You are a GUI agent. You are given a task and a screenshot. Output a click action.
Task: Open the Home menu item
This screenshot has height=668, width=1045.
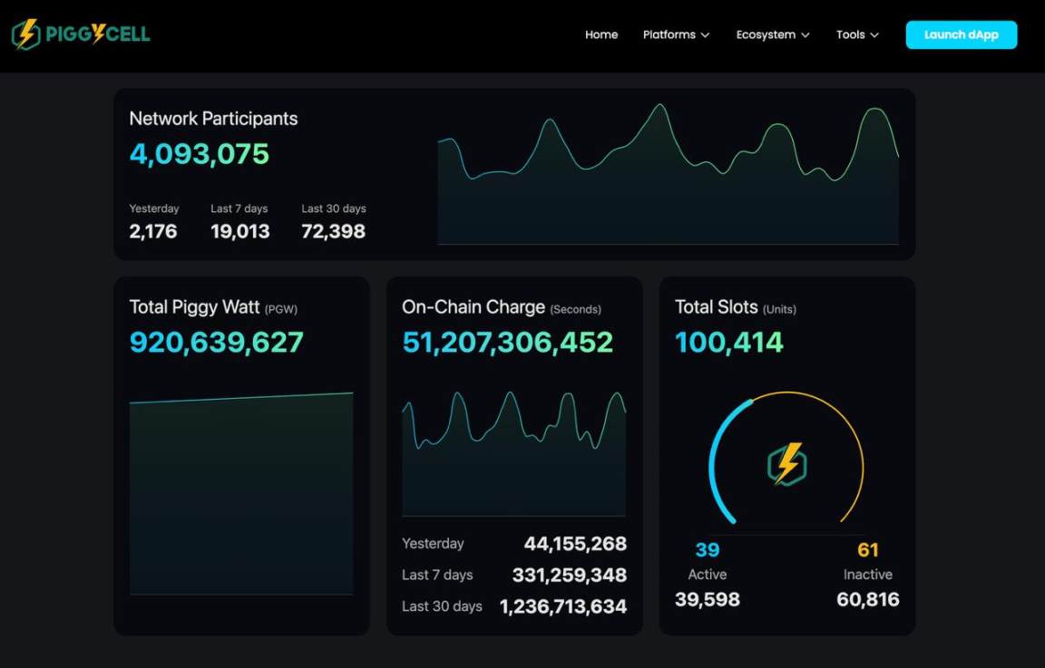[x=601, y=34]
